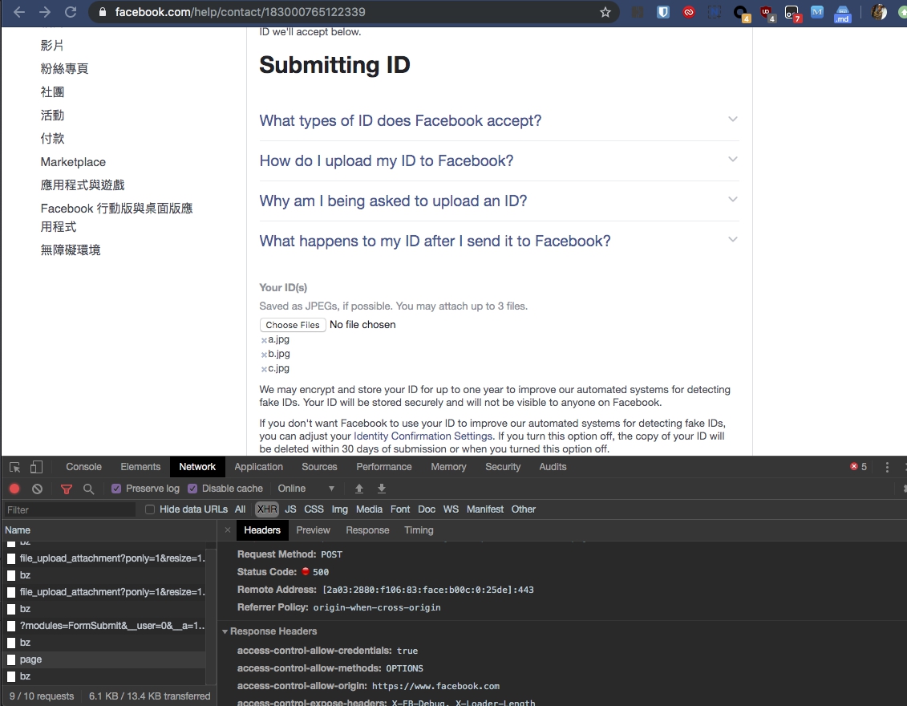This screenshot has width=907, height=706.
Task: Remove the attached c.jpg file
Action: [264, 369]
